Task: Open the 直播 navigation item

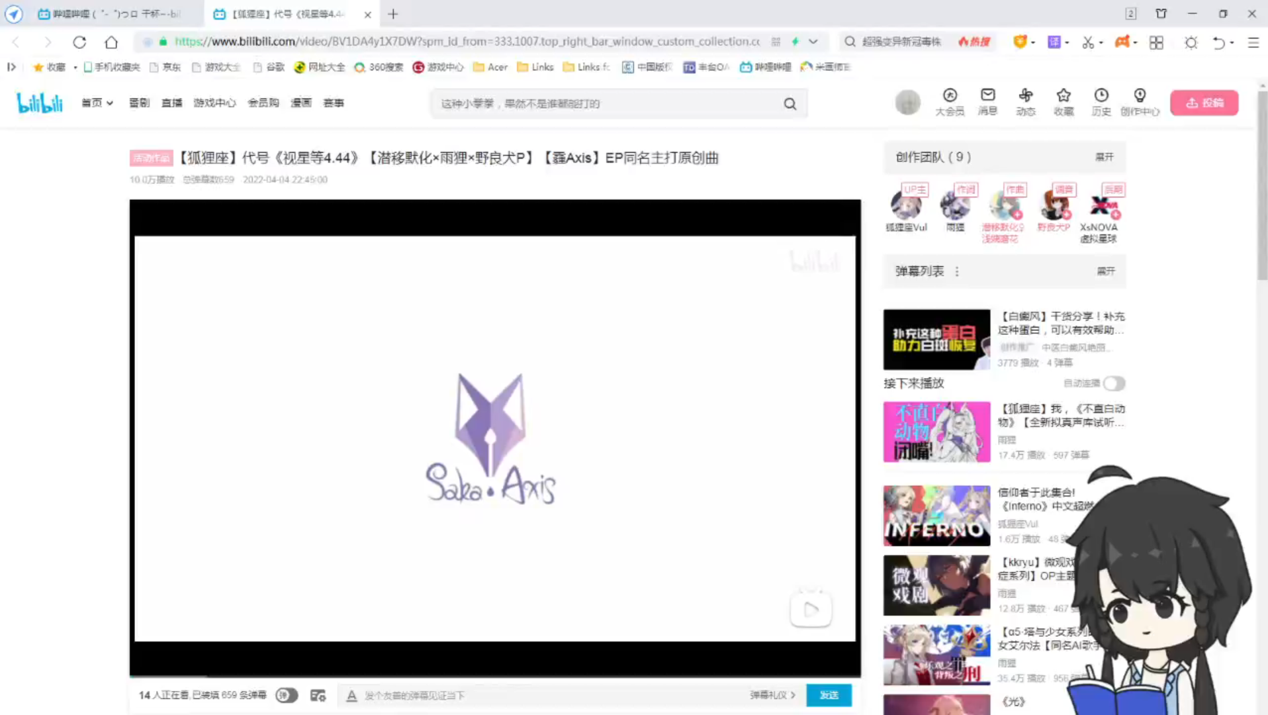Action: click(x=171, y=103)
